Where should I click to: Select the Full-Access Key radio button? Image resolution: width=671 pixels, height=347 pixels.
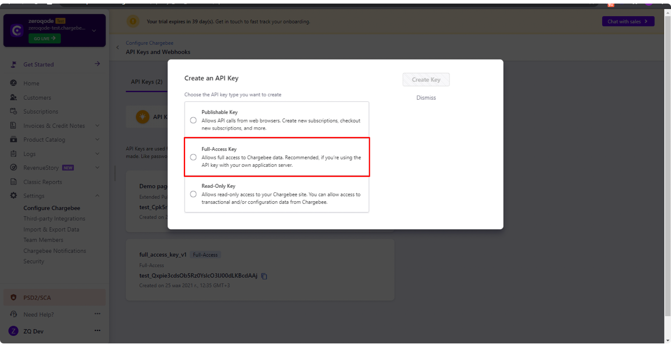tap(193, 157)
